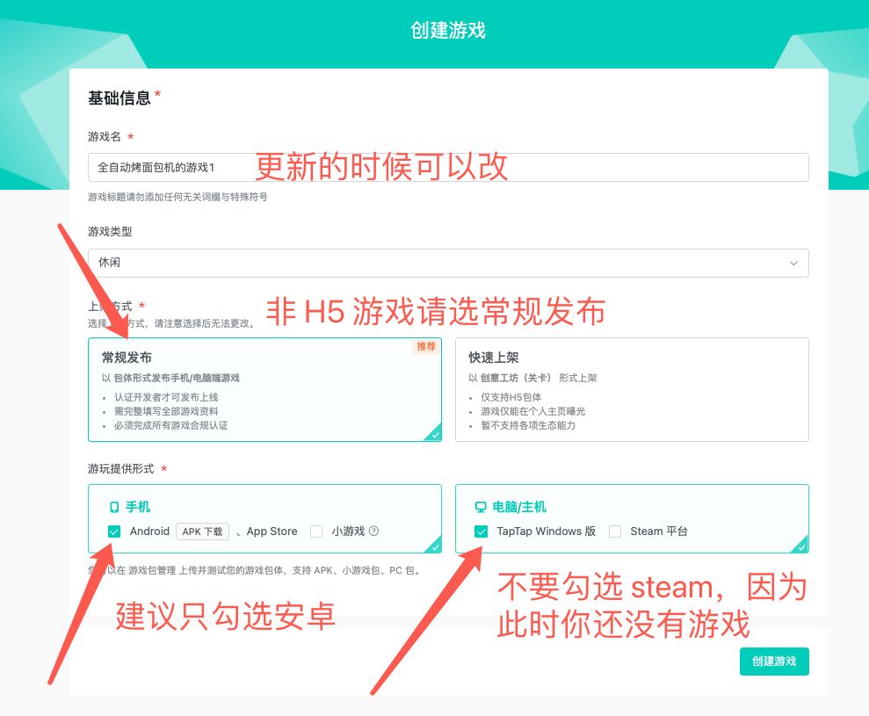Select the 常规发布 publishing card

coord(264,389)
